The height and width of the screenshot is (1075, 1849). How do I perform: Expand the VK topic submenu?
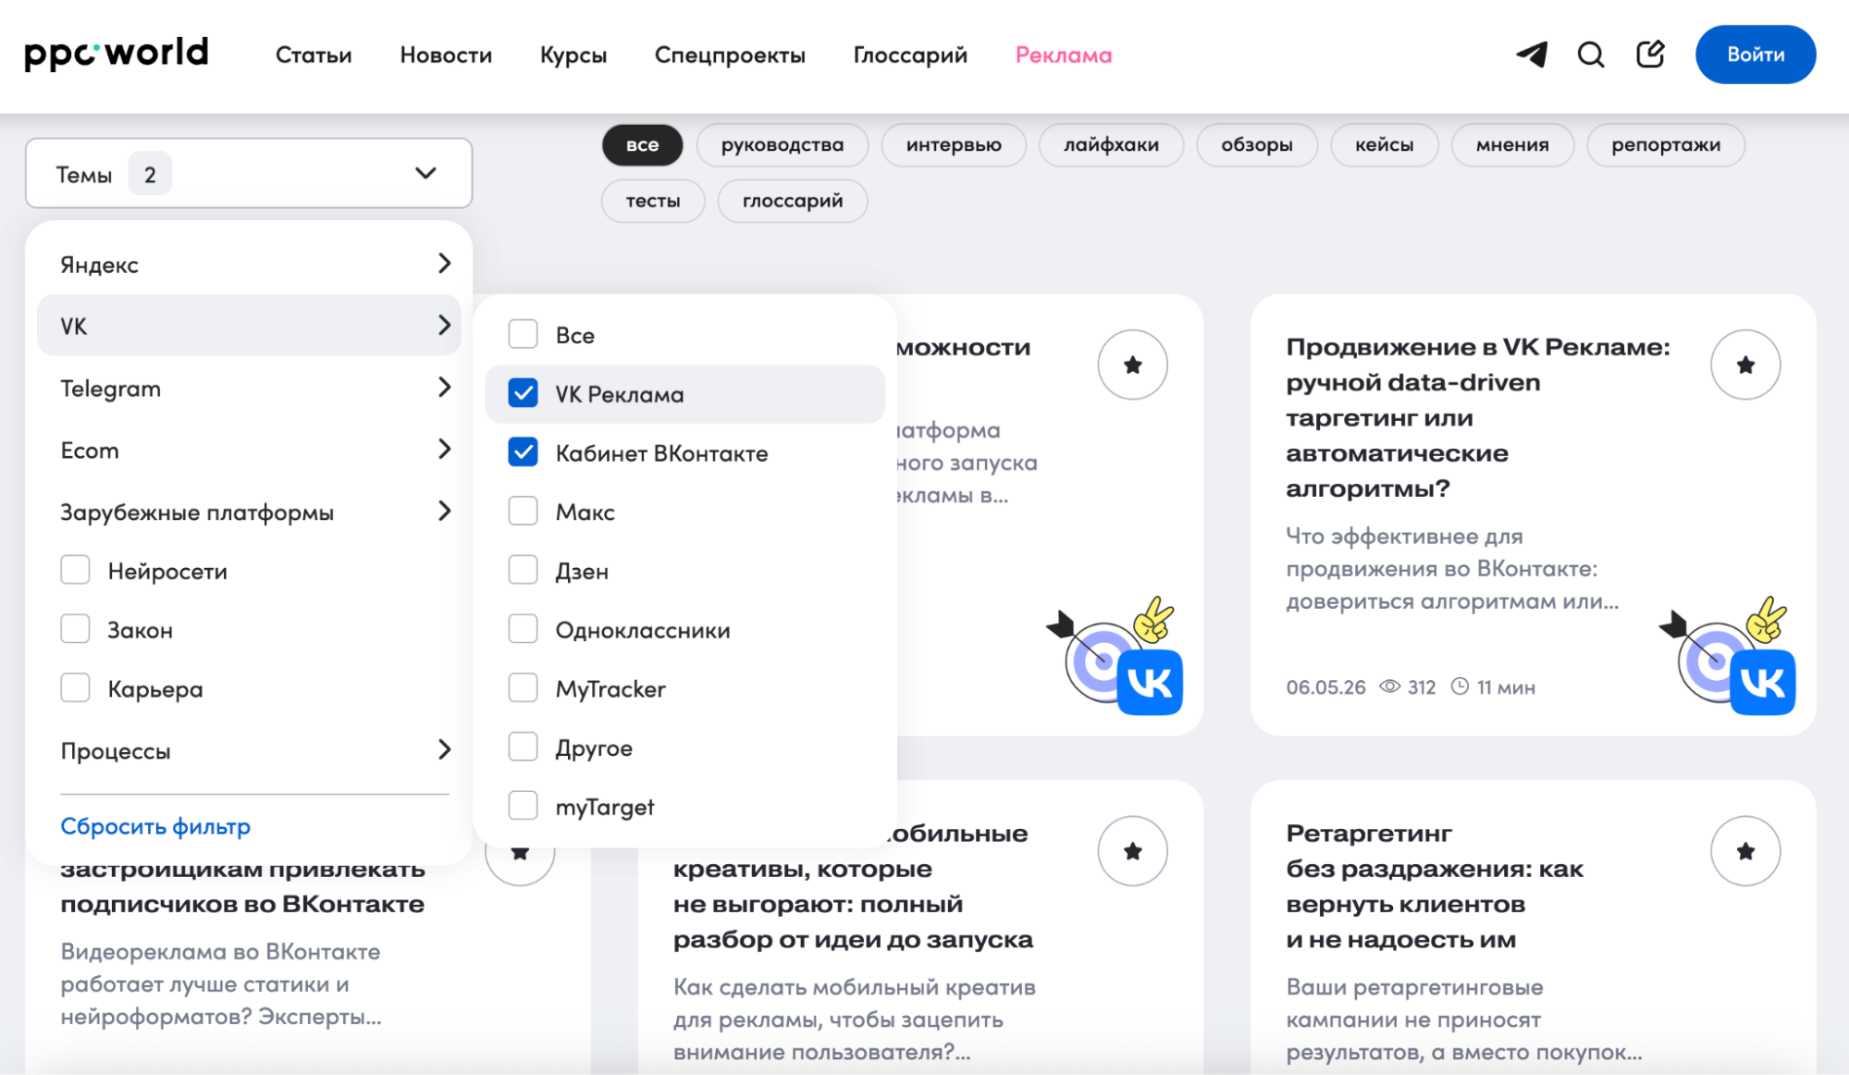pyautogui.click(x=249, y=325)
